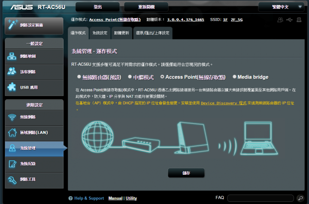309x204 pixels.
Task: Open the network setup wizard wand icon
Action: [x=12, y=25]
